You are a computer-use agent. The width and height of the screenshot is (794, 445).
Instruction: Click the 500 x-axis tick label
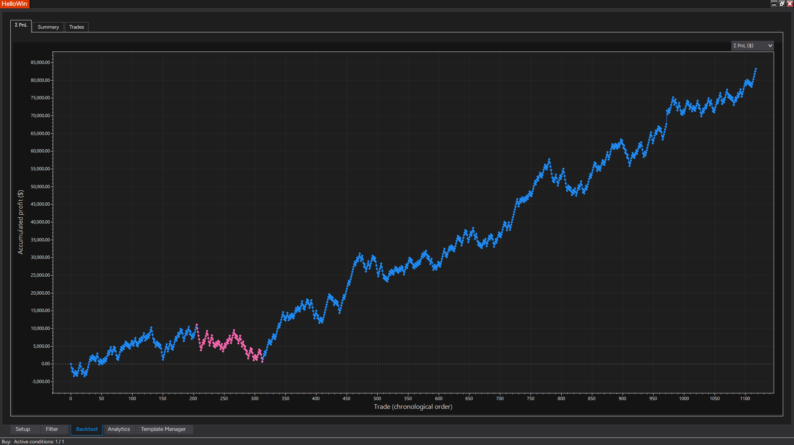(377, 398)
